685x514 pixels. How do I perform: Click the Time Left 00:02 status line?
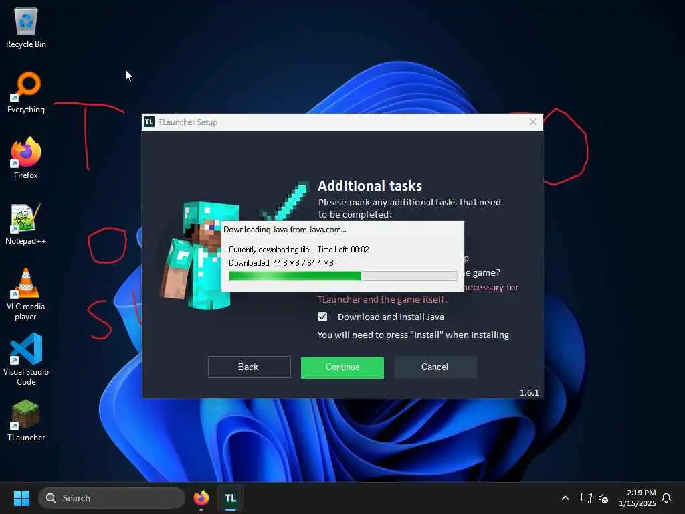coord(299,250)
